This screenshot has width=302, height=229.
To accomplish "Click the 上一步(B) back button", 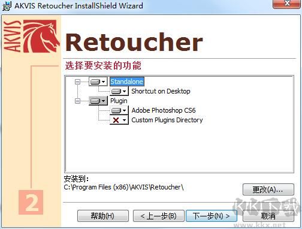I will pos(159,216).
